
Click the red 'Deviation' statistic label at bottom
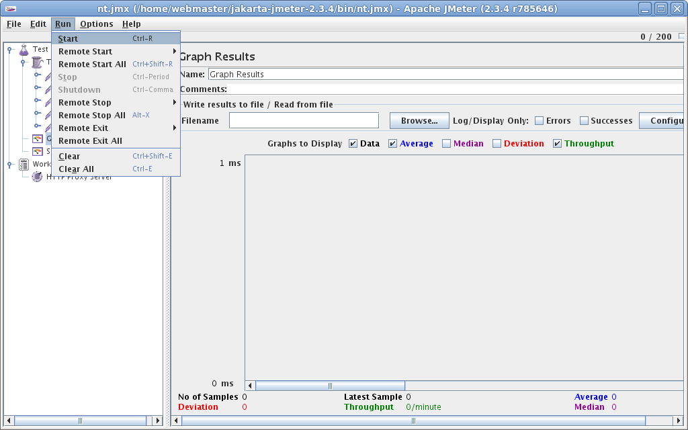[x=198, y=406]
